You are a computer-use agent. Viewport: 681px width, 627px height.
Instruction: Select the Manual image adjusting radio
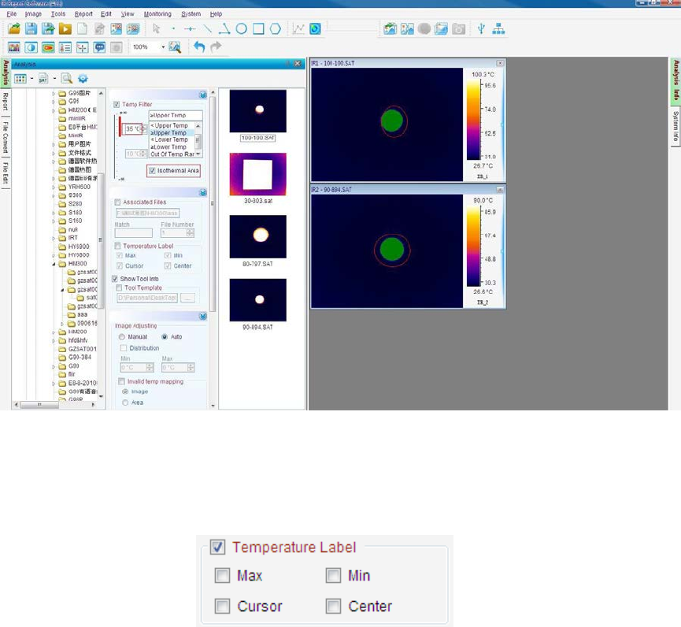pos(121,337)
